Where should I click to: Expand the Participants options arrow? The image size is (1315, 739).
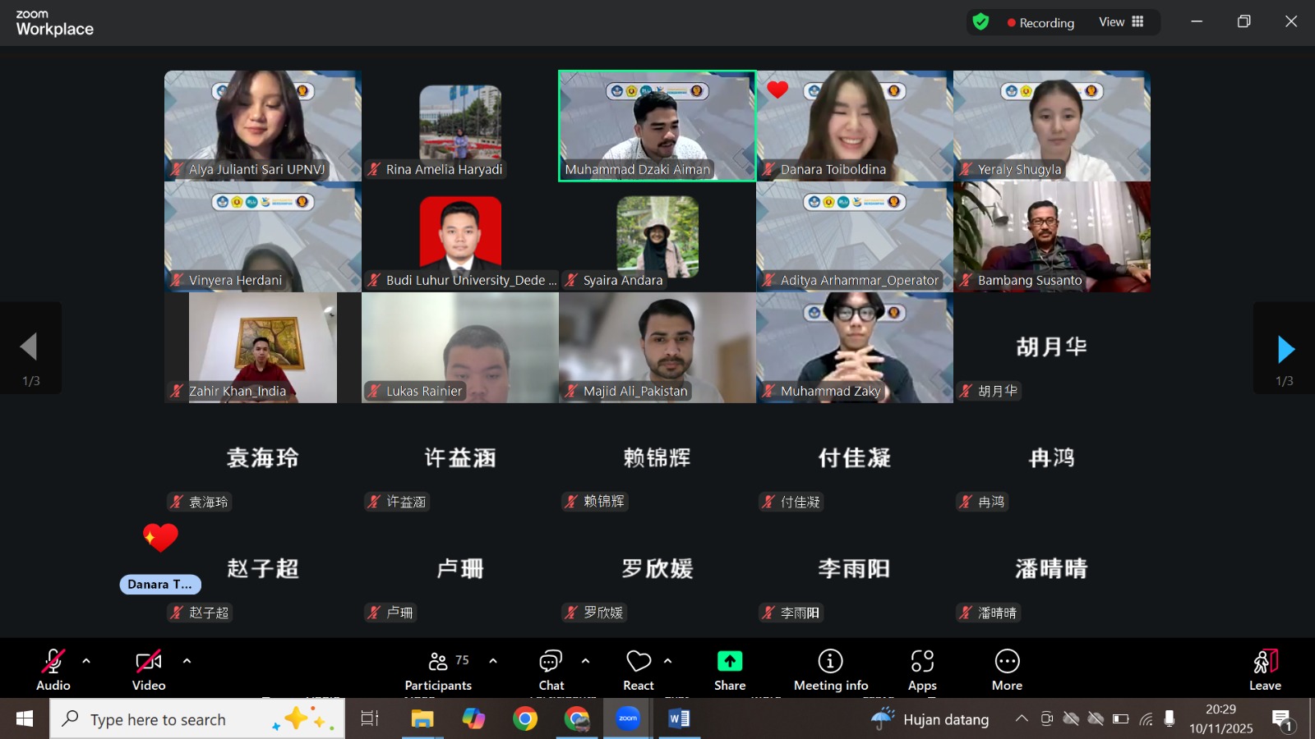(493, 661)
